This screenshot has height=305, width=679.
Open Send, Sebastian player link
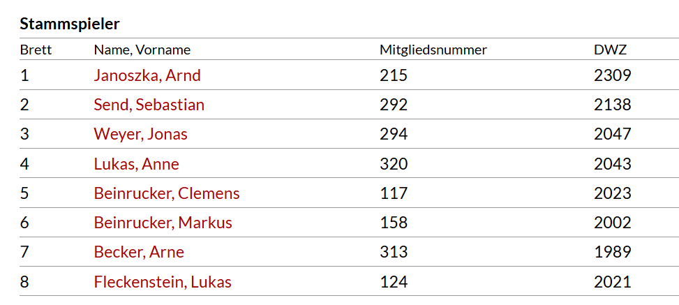coord(149,105)
